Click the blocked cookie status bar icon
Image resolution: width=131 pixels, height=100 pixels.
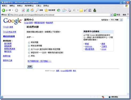[103, 97]
